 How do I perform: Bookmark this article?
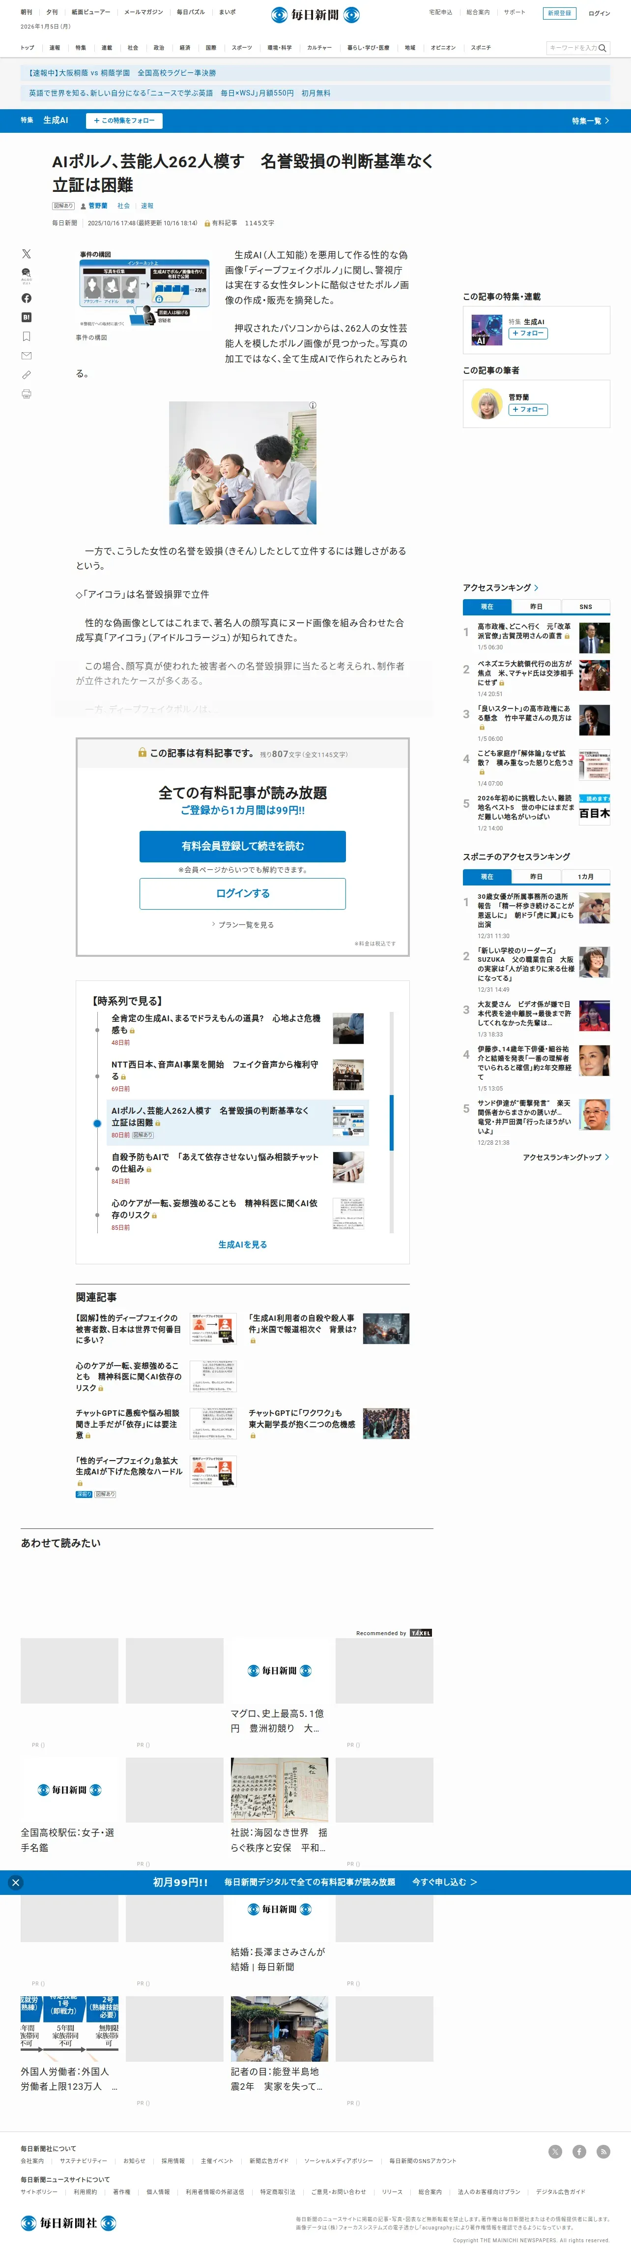[x=26, y=336]
